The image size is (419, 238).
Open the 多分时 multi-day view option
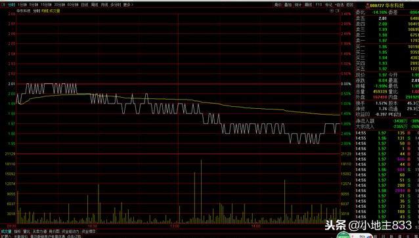(116, 5)
